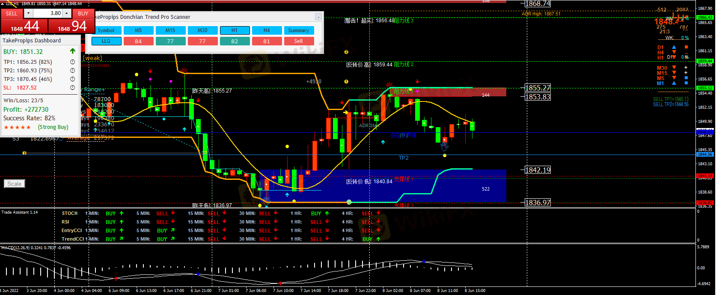Click the green arrow next to STOCH 1 MIN BUY
This screenshot has width=716, height=295.
coord(122,213)
